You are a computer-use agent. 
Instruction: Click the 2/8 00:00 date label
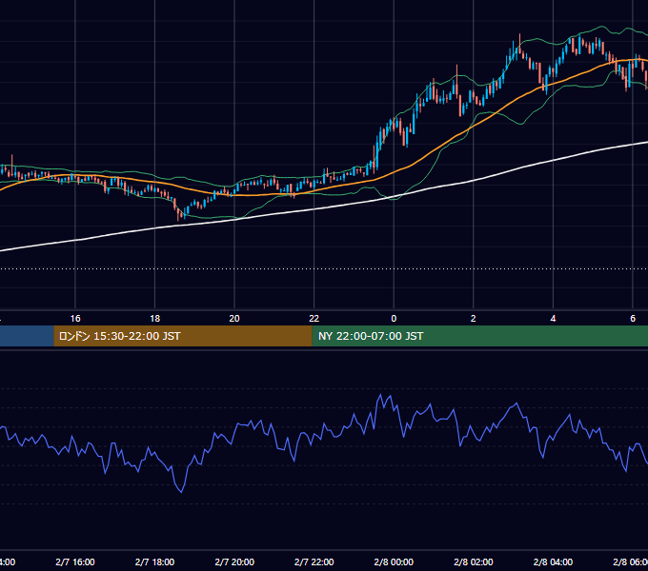(x=394, y=561)
